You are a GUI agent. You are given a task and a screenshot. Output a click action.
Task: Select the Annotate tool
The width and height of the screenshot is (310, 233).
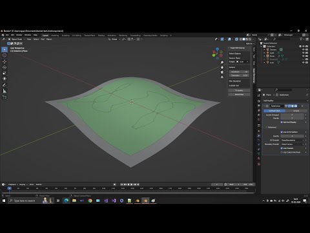click(5, 85)
